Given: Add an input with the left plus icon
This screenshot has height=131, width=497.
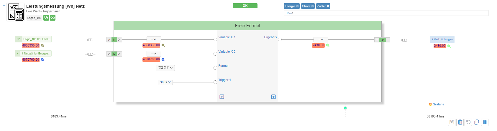Looking at the screenshot, I should coord(222,97).
